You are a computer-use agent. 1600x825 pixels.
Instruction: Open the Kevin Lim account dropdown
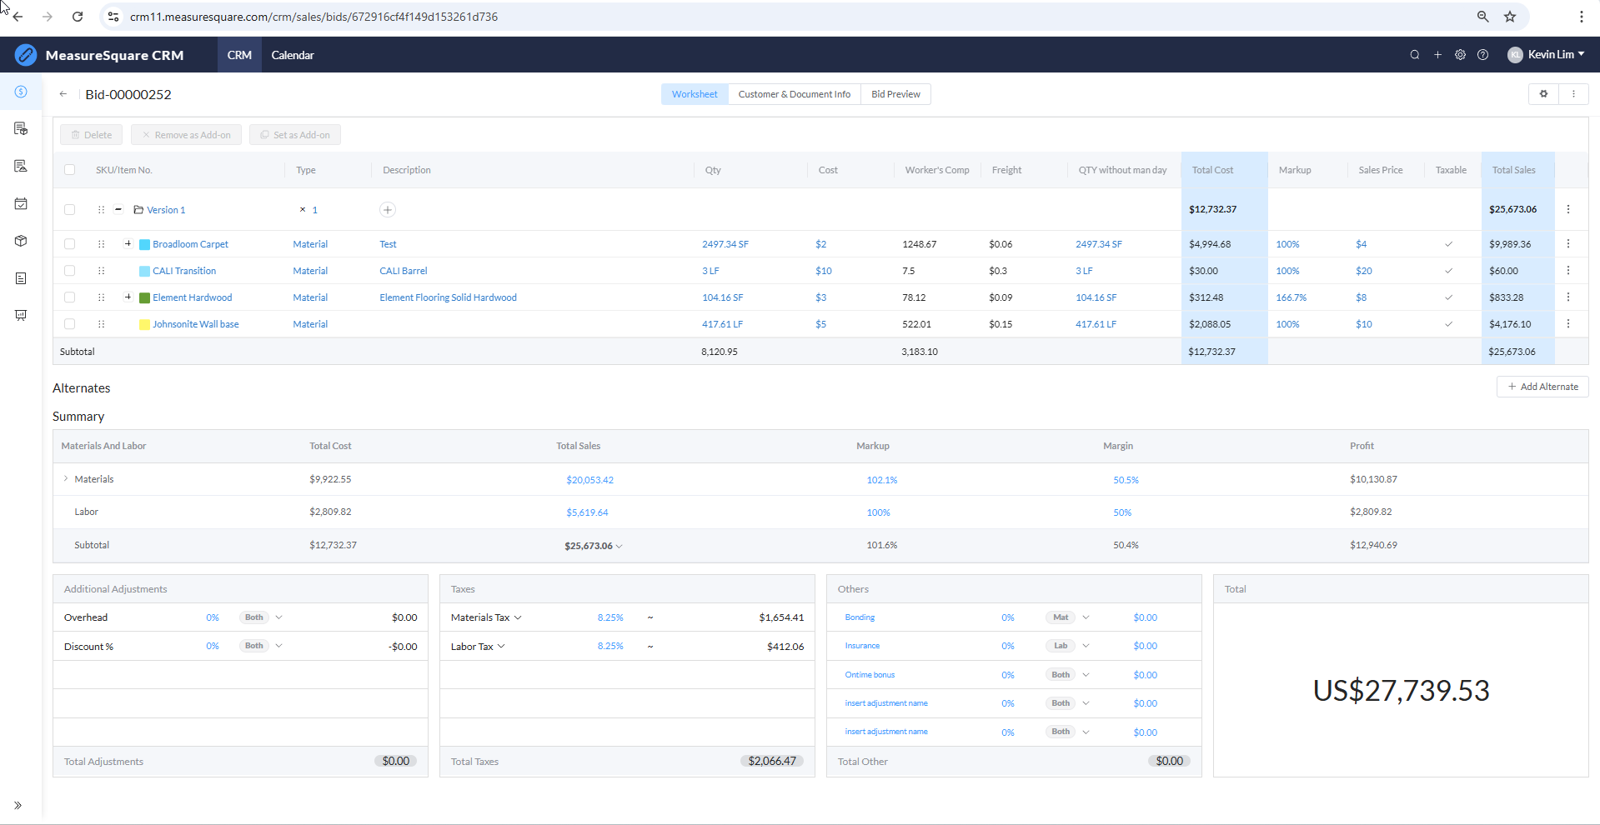pyautogui.click(x=1546, y=55)
